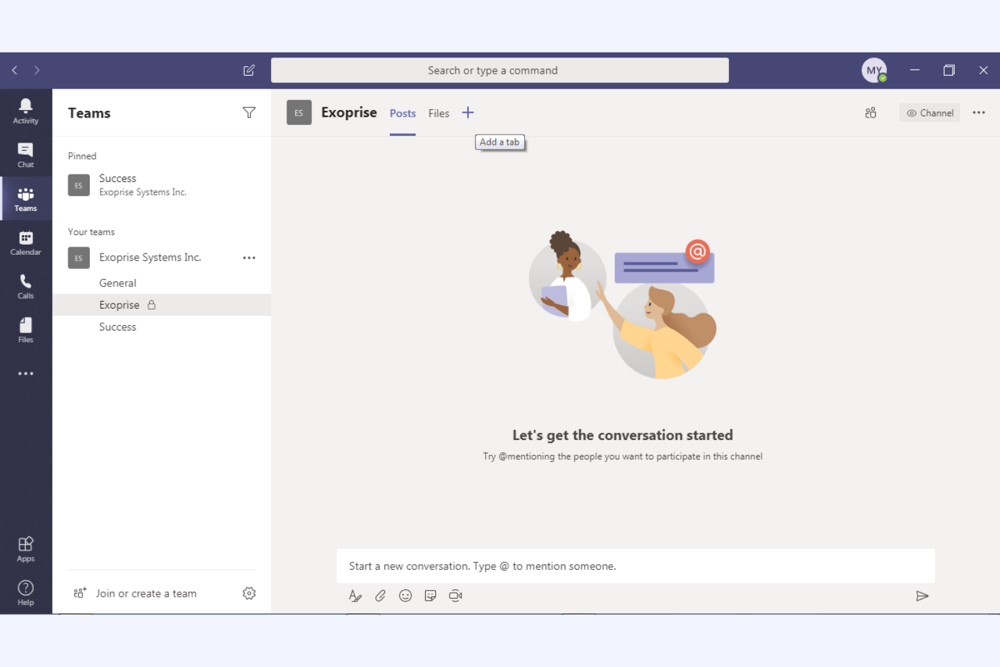This screenshot has height=667, width=1000.
Task: Open the Activity feed
Action: tap(25, 110)
